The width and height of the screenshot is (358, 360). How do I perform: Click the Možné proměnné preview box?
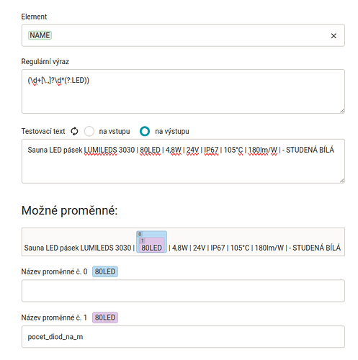click(183, 242)
